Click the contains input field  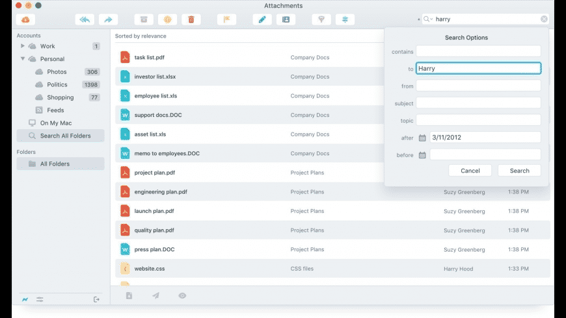tap(478, 51)
